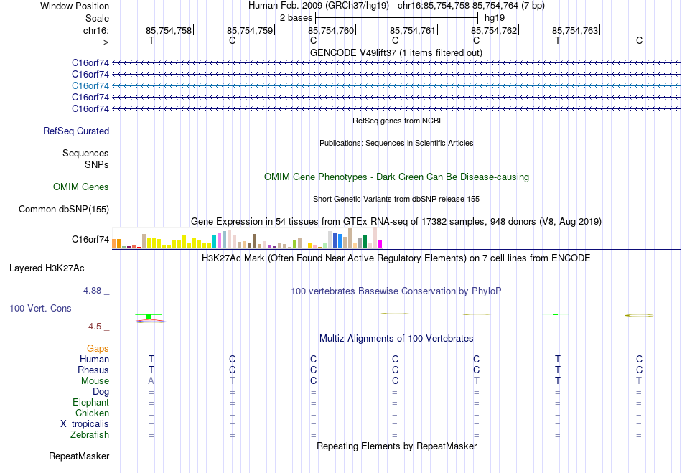Viewport: 682px width, 473px height.
Task: Click the C16orf74 label beside the GTEx bar chart
Action: pyautogui.click(x=90, y=240)
